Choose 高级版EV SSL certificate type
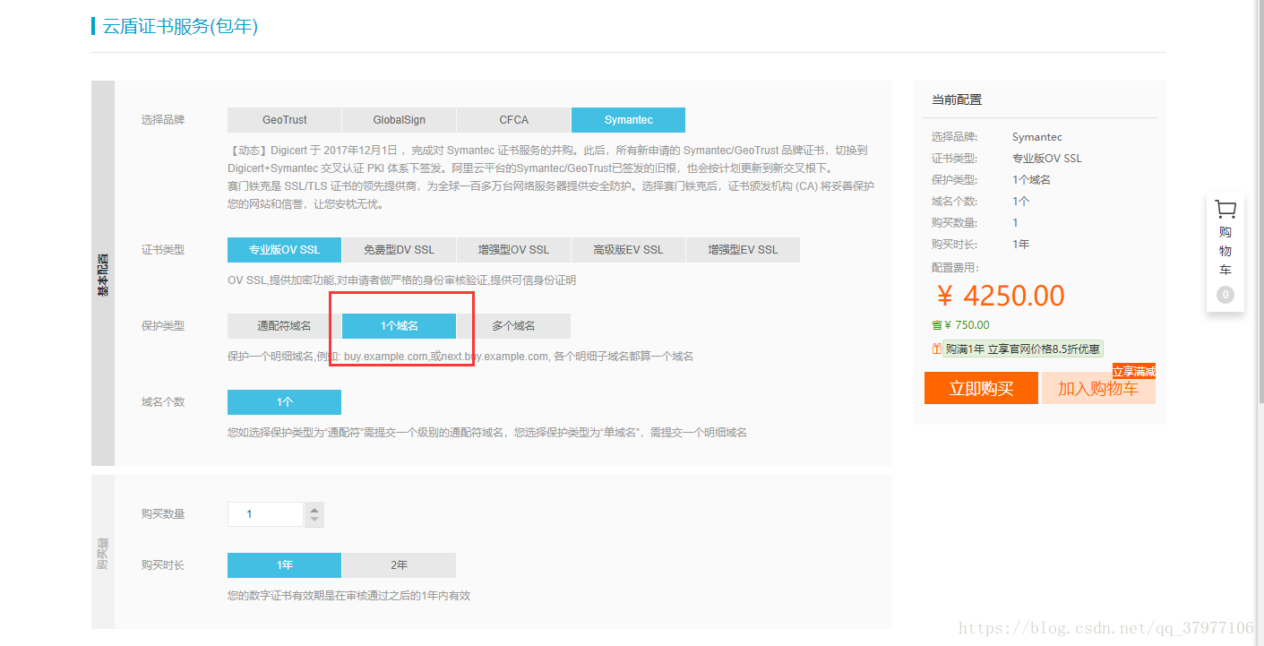 [628, 250]
